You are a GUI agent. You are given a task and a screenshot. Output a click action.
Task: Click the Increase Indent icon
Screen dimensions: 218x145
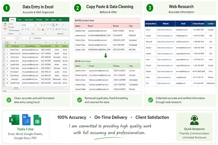pyautogui.click(x=60, y=29)
